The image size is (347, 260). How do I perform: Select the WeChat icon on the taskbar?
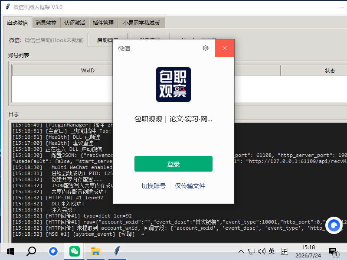(x=75, y=251)
